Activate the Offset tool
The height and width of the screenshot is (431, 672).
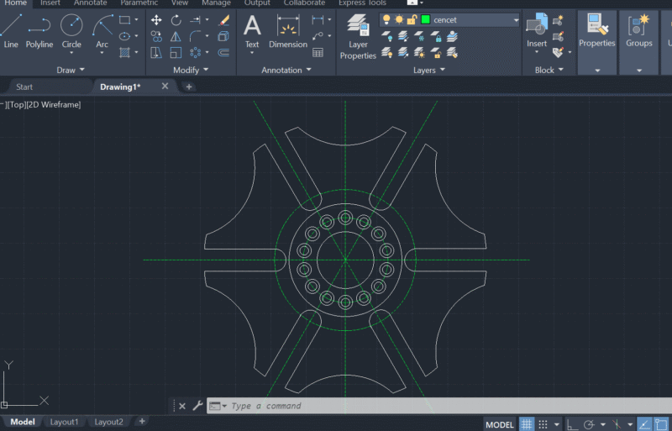[223, 52]
